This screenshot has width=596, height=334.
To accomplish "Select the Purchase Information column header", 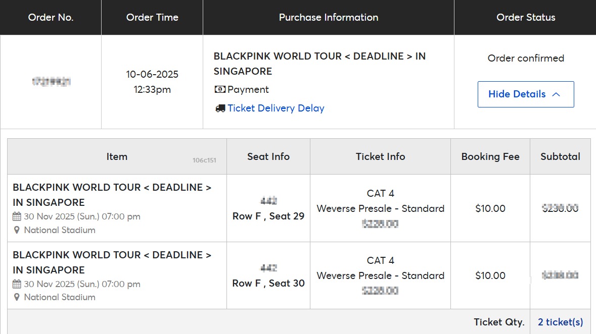I will [x=329, y=18].
